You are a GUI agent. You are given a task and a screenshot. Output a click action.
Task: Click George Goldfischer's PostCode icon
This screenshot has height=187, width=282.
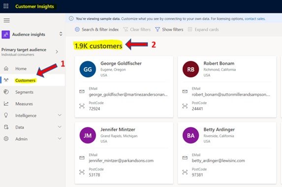pyautogui.click(x=82, y=106)
